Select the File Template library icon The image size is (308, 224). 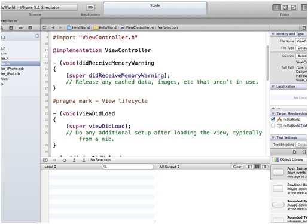pos(294,152)
